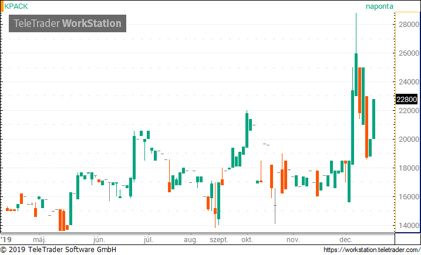Viewport: 421px width, 255px height.
Task: Click the 14000 price axis label
Action: [x=409, y=225]
